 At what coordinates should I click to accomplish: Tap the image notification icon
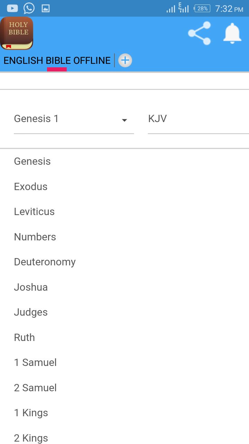[46, 8]
